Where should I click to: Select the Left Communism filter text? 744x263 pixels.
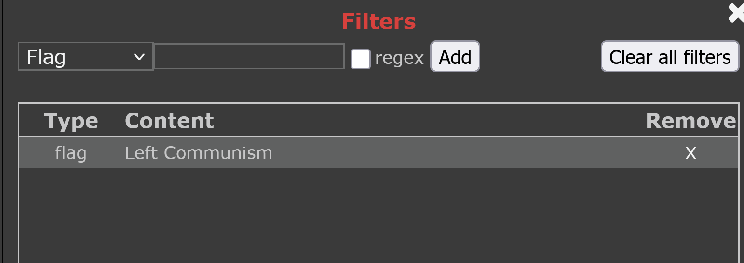click(199, 153)
